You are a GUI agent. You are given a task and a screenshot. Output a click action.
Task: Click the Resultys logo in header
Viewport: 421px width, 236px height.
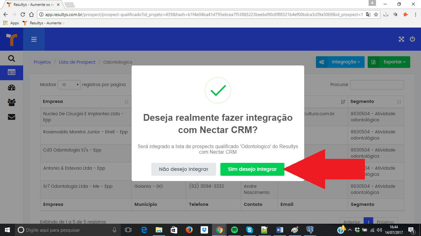click(x=11, y=40)
